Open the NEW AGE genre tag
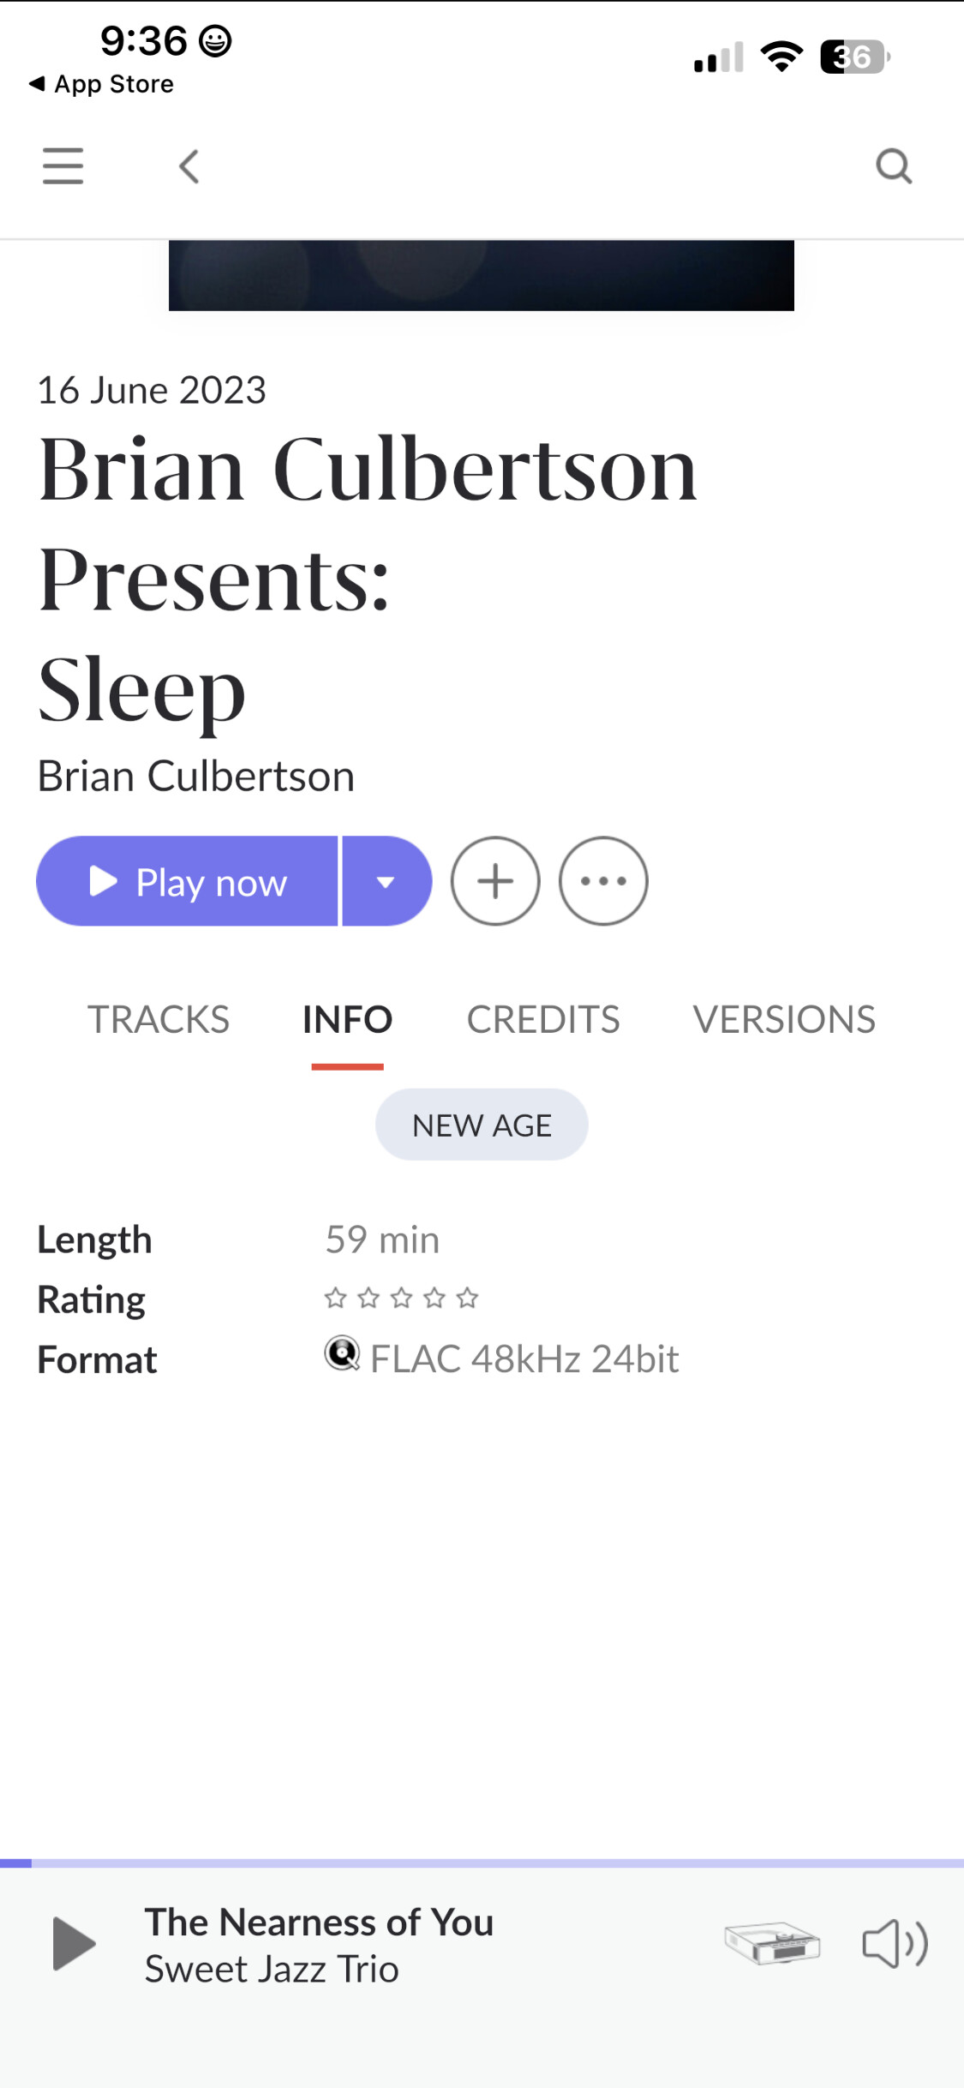964x2088 pixels. pyautogui.click(x=482, y=1125)
